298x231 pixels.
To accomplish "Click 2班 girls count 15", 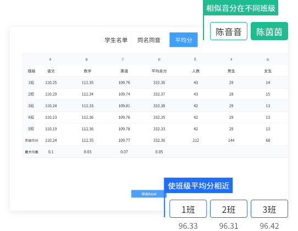I will [268, 94].
